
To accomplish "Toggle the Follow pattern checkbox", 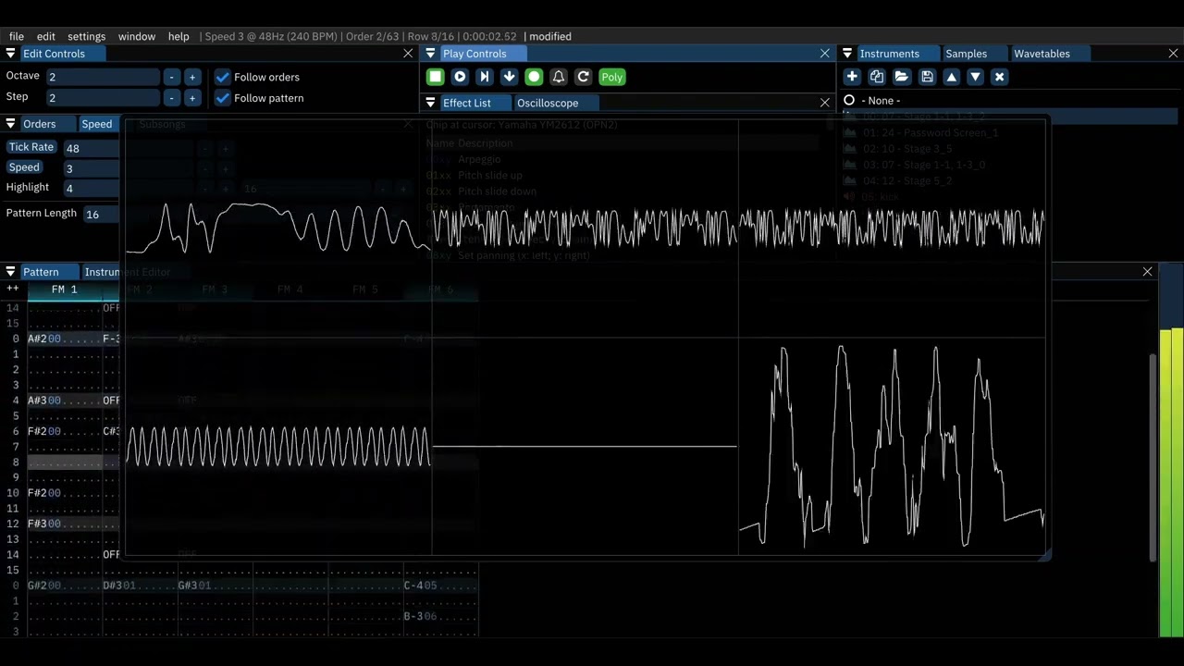I will click(x=222, y=98).
